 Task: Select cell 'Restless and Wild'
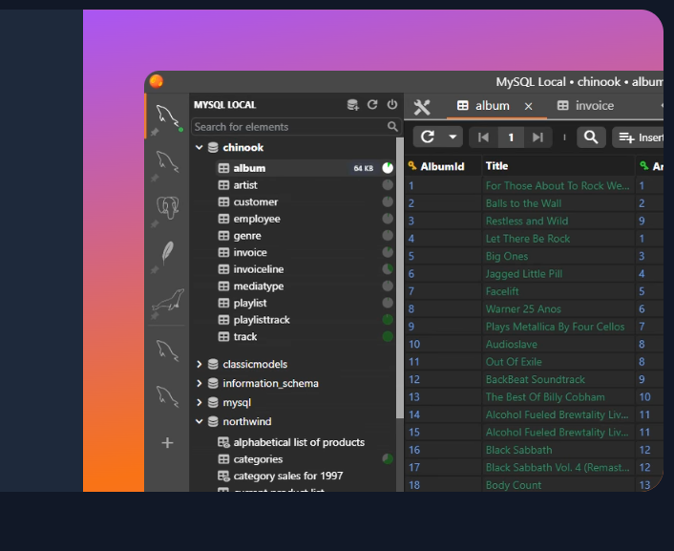[x=558, y=221]
